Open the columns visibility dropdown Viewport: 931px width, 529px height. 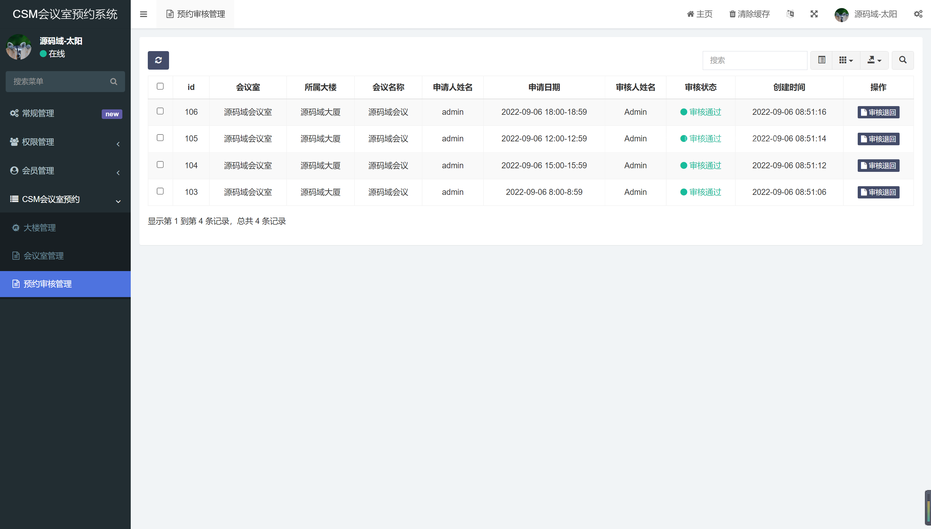tap(846, 60)
